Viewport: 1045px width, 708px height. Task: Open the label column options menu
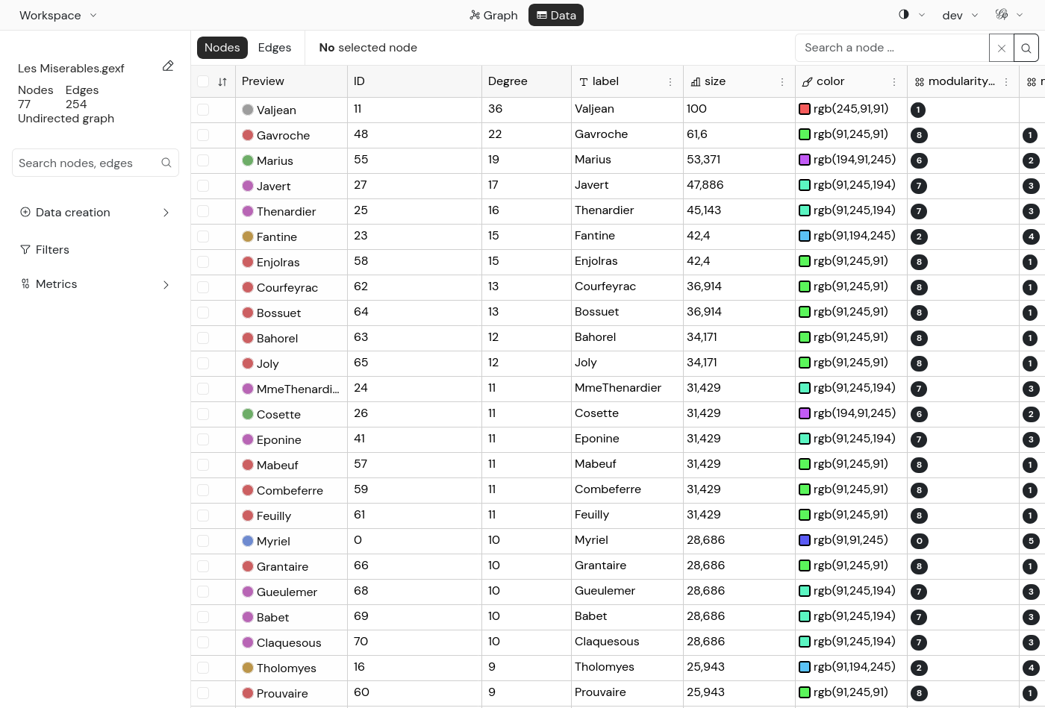click(x=670, y=82)
